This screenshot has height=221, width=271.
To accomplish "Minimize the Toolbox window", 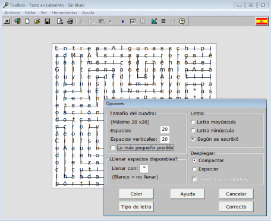I will tap(239, 5).
